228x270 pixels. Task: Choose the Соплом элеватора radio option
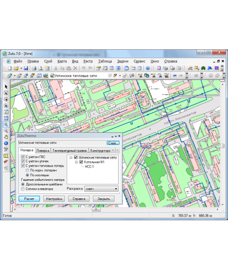point(23,189)
